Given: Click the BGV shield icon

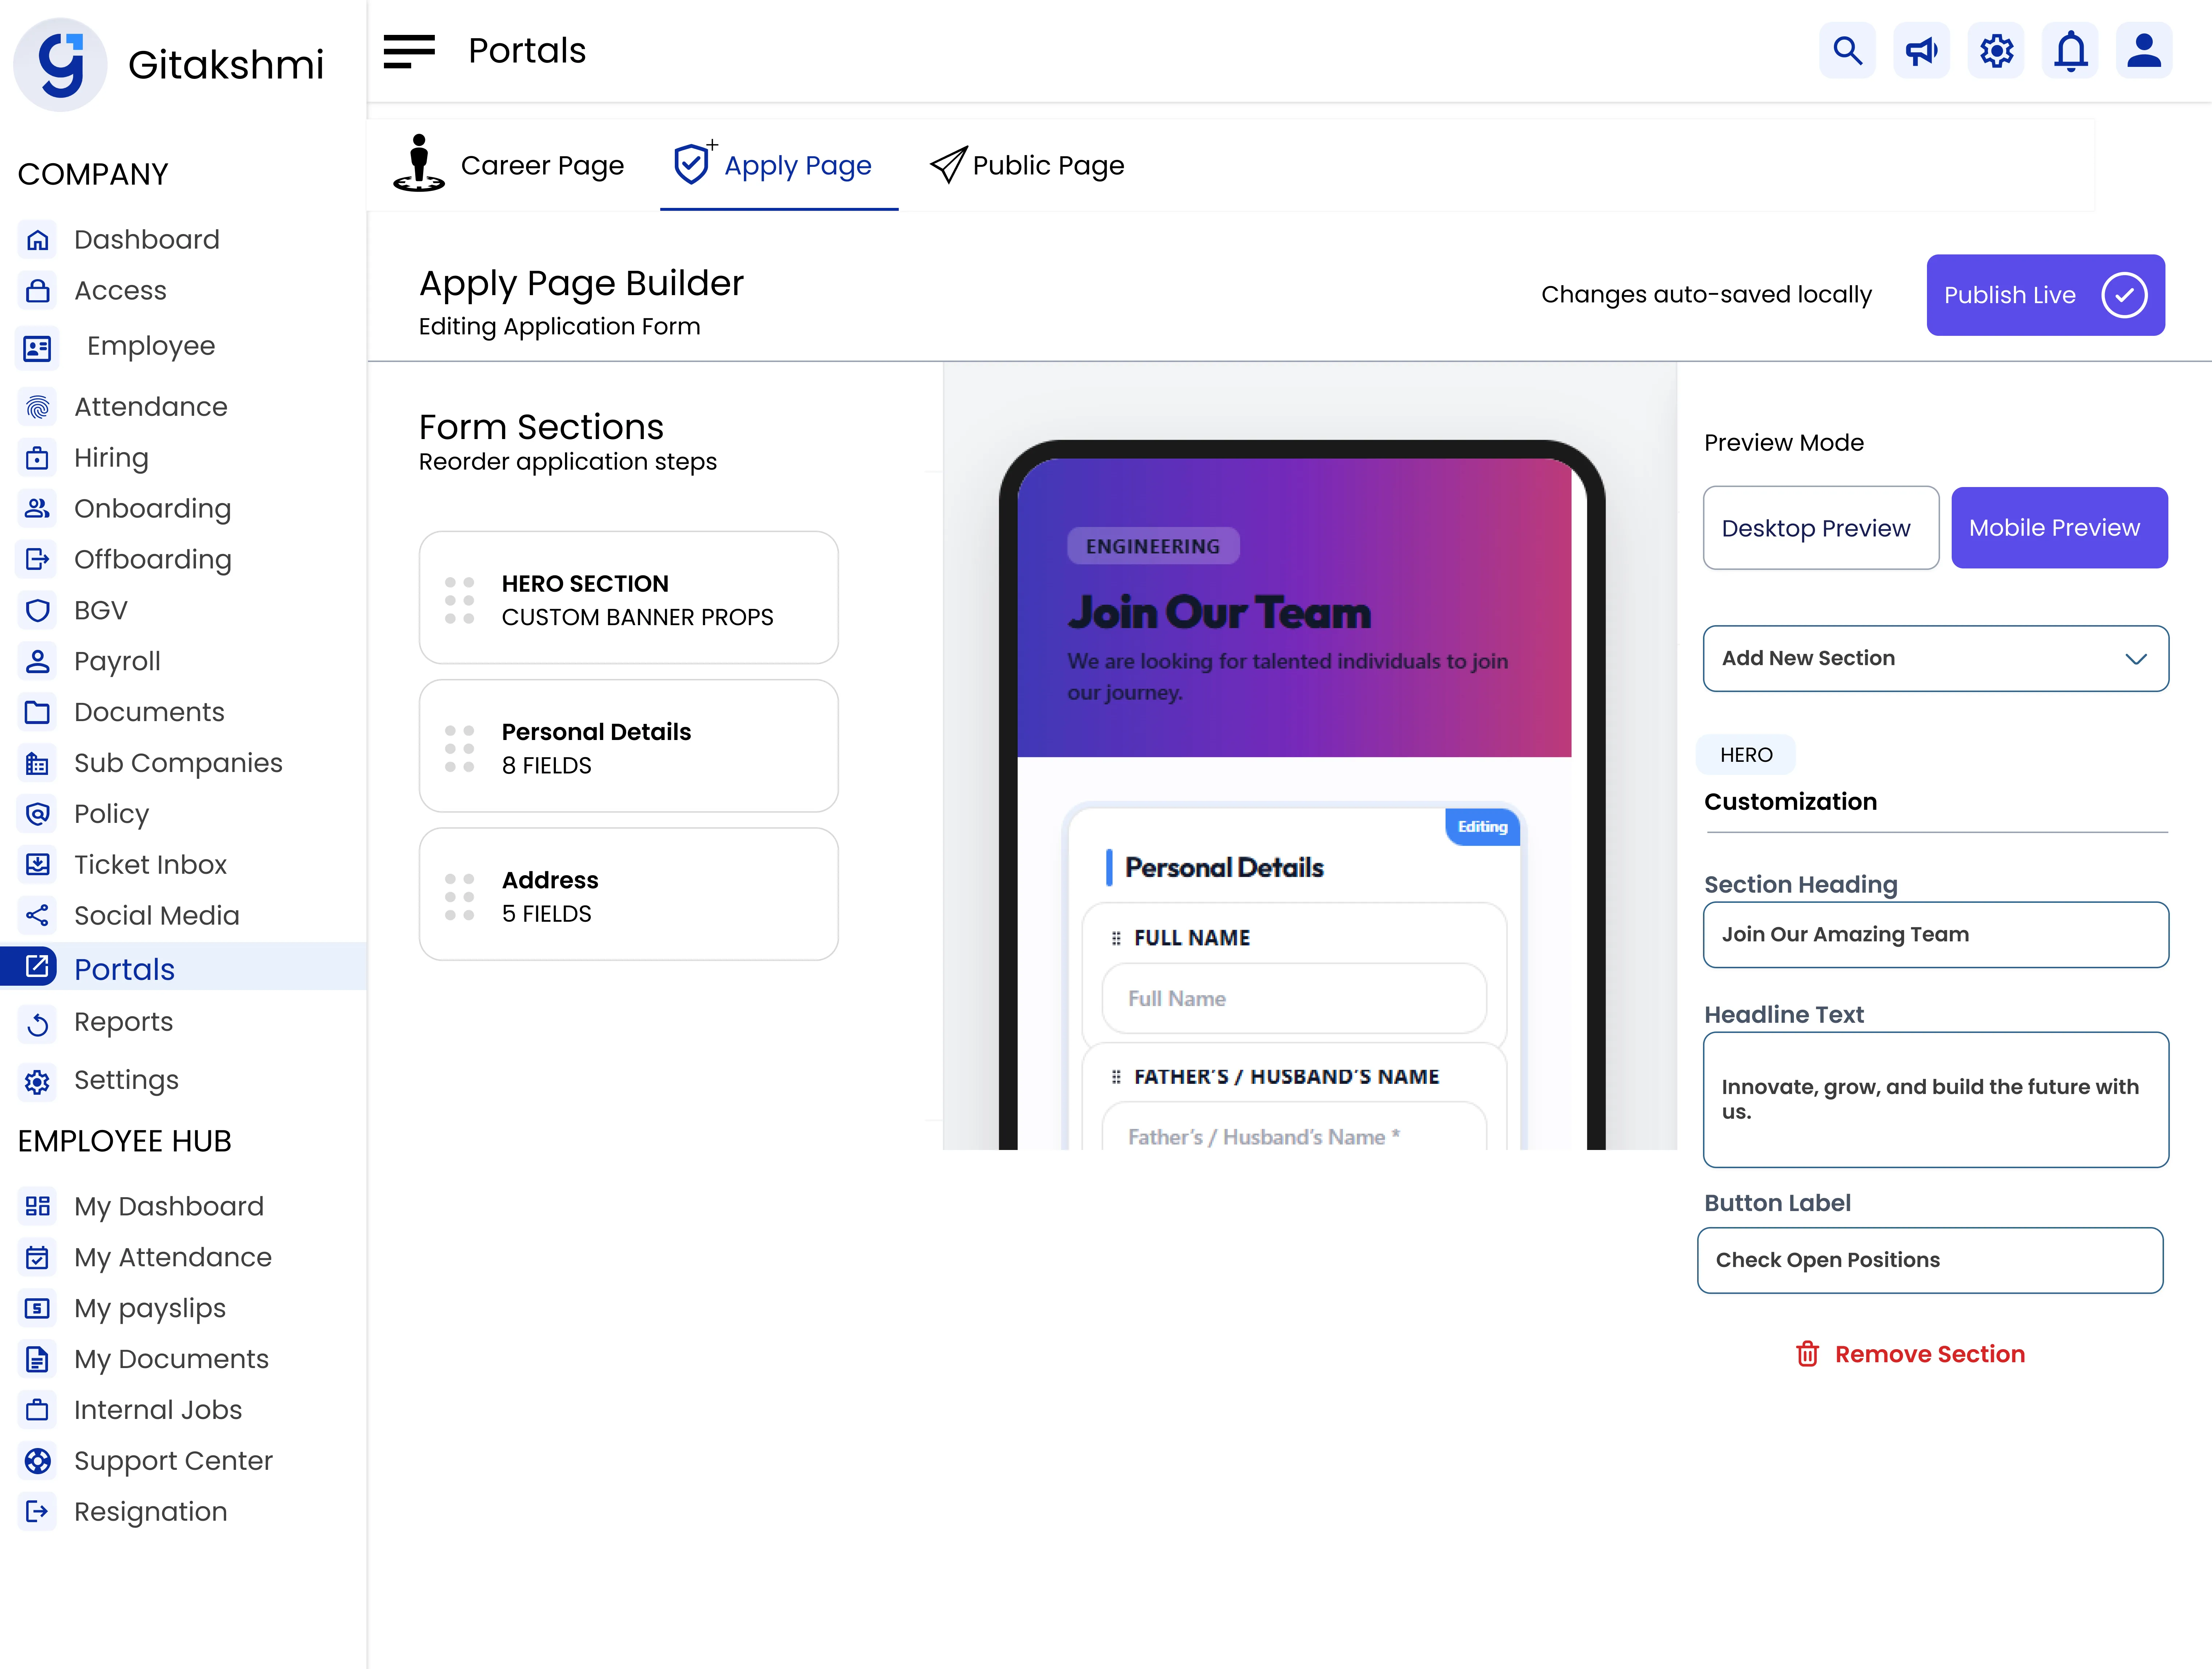Looking at the screenshot, I should click(37, 611).
